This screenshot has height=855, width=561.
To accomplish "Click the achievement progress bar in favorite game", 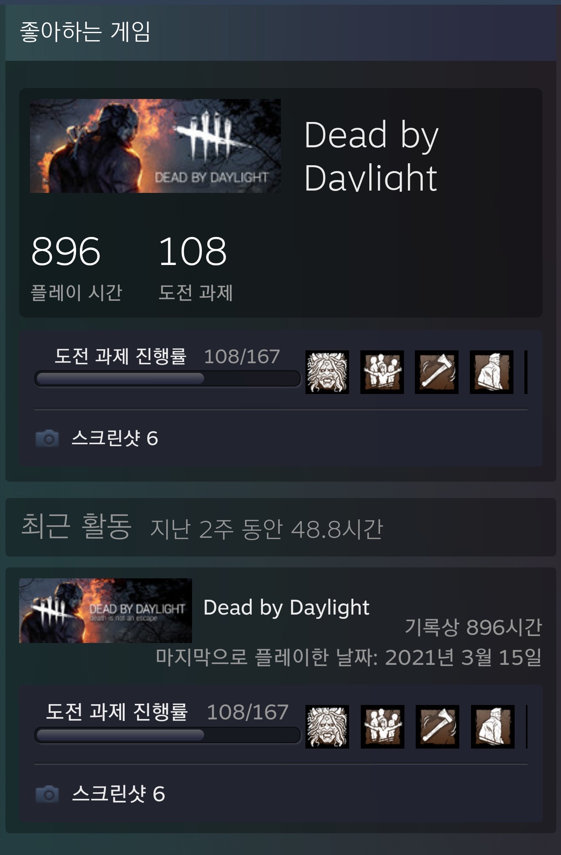I will (x=168, y=379).
